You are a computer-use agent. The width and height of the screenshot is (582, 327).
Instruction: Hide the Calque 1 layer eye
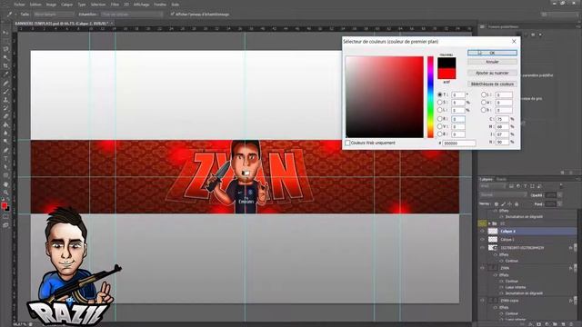coord(483,240)
